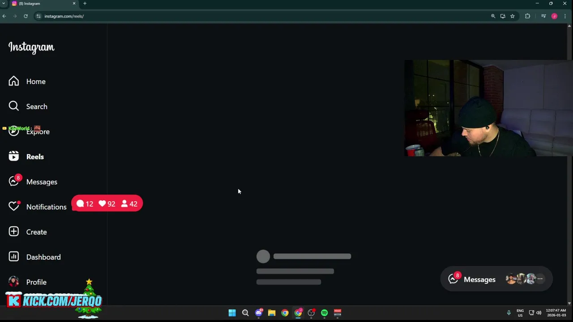The height and width of the screenshot is (322, 573).
Task: Close the Instagram browser tab
Action: click(x=74, y=4)
